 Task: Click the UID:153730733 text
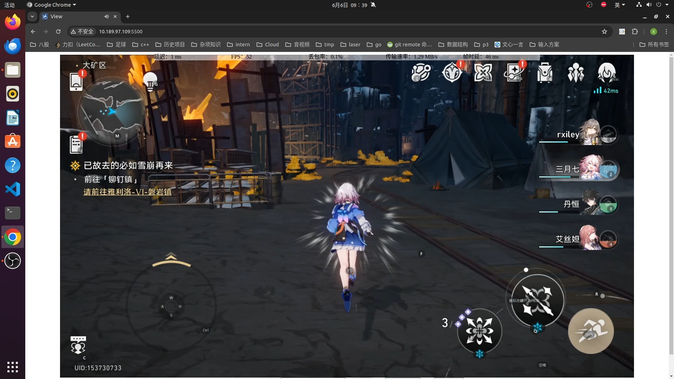click(98, 368)
